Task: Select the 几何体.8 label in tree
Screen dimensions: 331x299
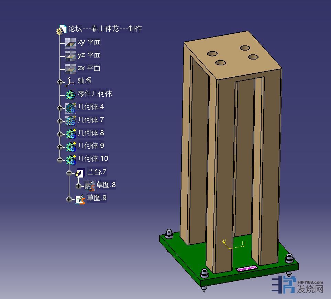Action: coord(91,133)
